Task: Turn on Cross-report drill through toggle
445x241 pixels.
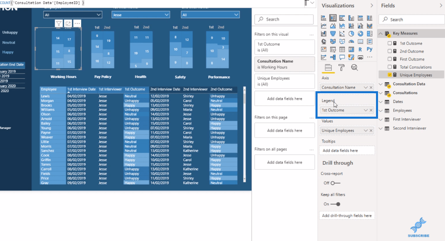Action: (x=335, y=183)
